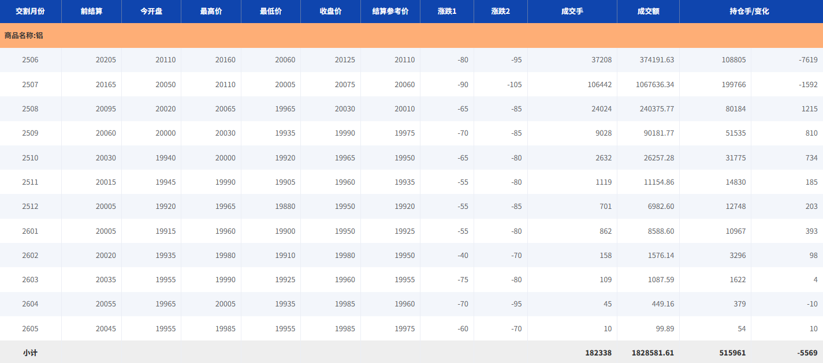Click the 小计 subtotal label
Viewport: 823px width, 363px height.
click(30, 353)
